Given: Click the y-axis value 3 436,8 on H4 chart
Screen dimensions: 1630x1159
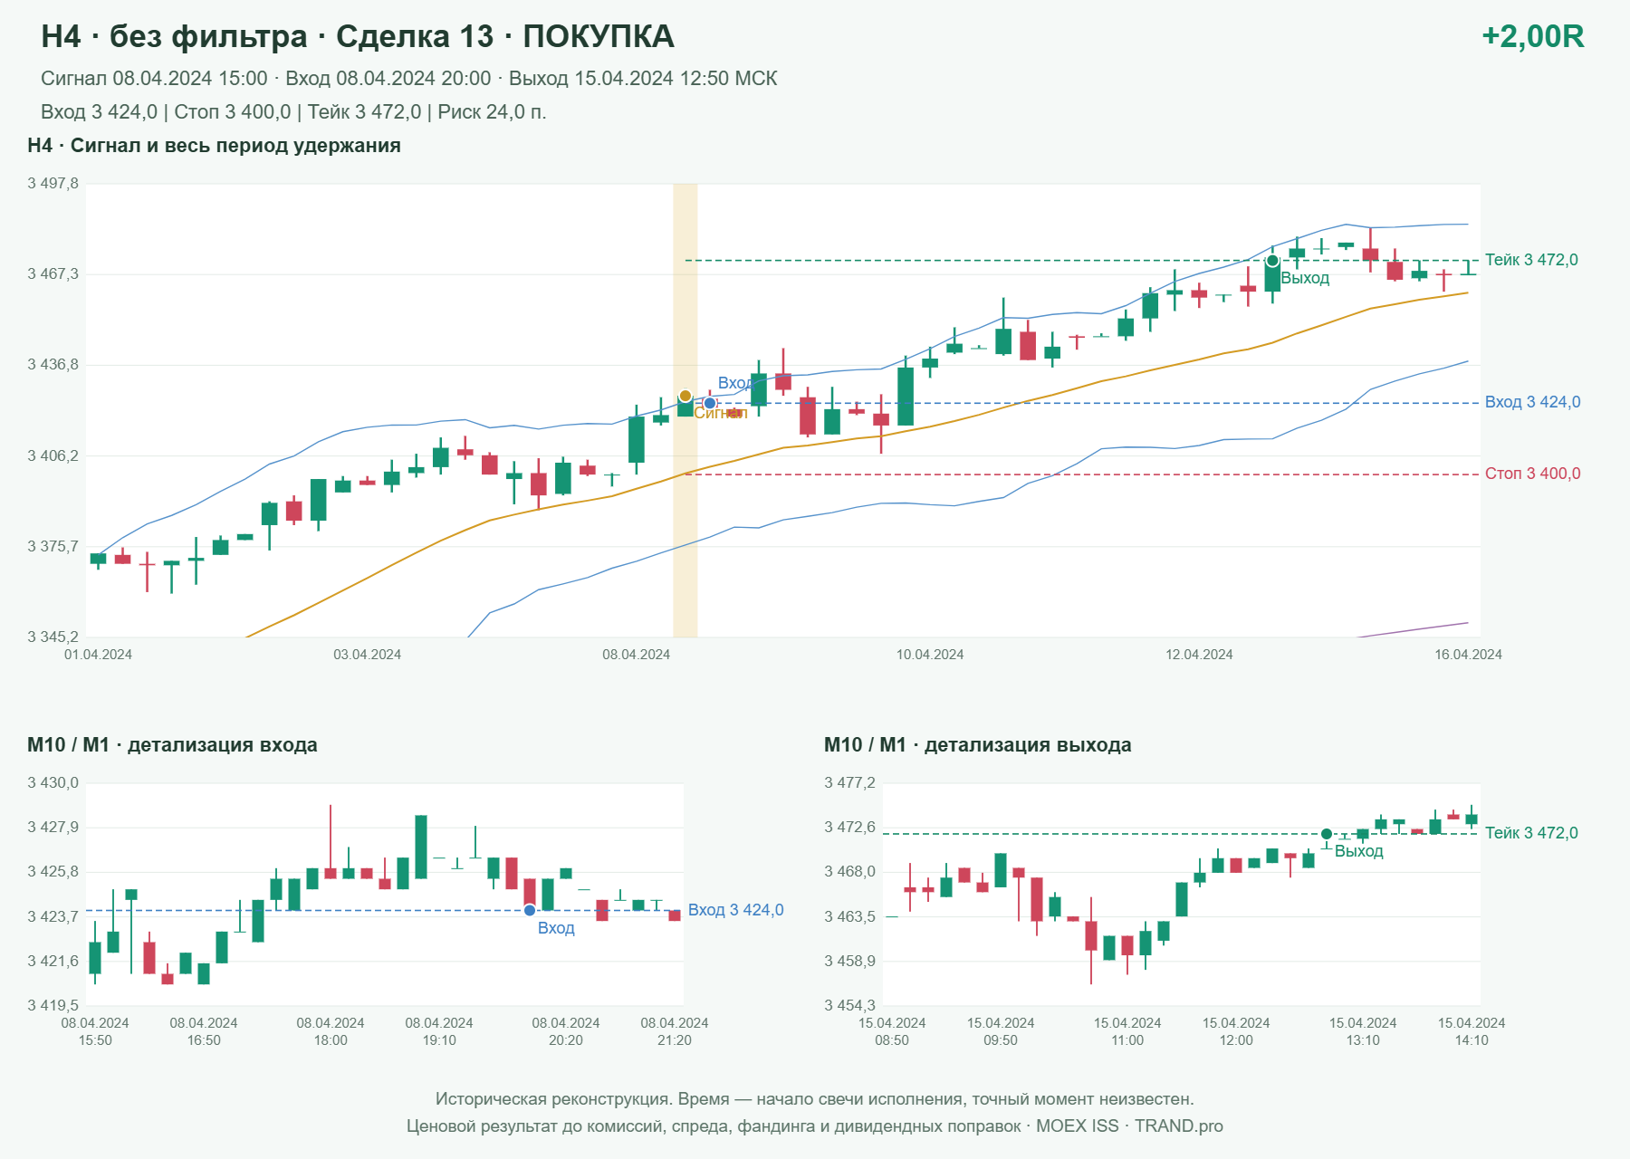Looking at the screenshot, I should (x=53, y=365).
